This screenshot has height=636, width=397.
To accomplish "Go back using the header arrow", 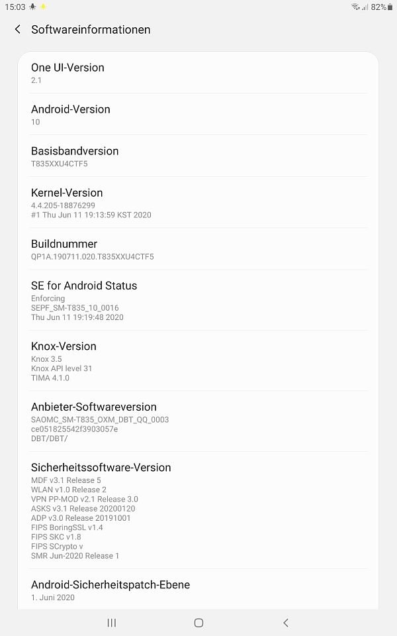I will pyautogui.click(x=17, y=29).
